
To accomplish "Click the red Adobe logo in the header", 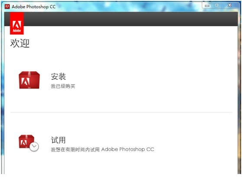I will (x=17, y=23).
